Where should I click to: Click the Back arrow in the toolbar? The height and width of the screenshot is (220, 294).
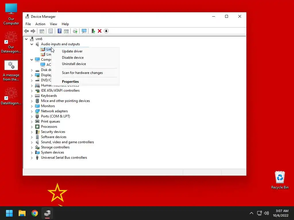pyautogui.click(x=26, y=31)
